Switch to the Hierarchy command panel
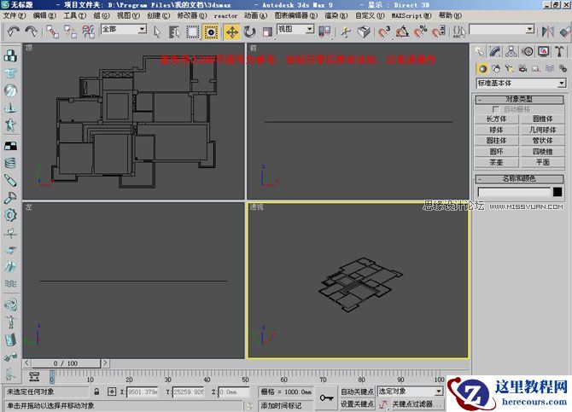Viewport: 572px width, 412px height. coord(511,51)
